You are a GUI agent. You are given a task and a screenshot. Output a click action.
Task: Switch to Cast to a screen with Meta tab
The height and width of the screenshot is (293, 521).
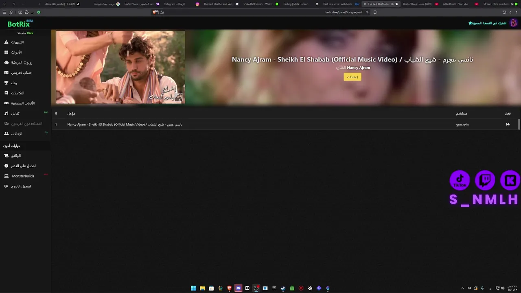[340, 4]
